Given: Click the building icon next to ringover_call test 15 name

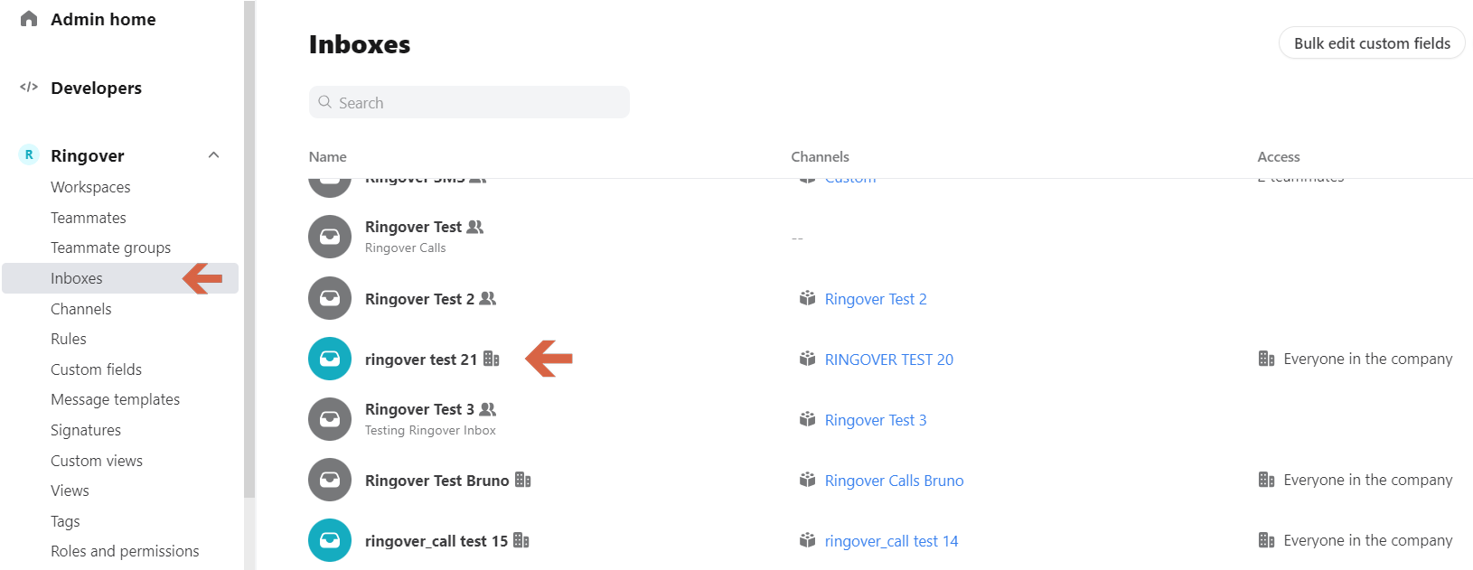Looking at the screenshot, I should [521, 540].
